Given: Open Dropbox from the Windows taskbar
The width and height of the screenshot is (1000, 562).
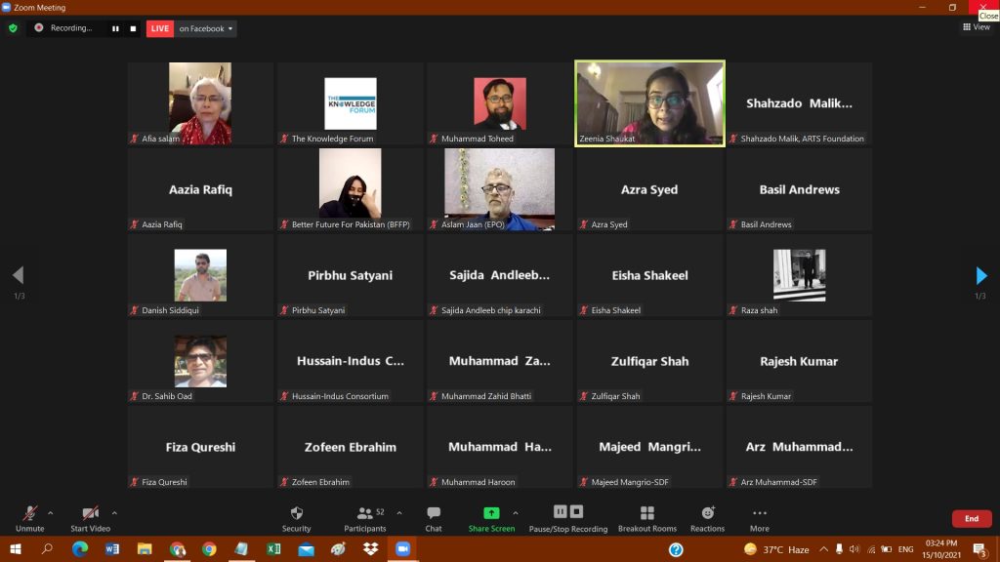Looking at the screenshot, I should [x=370, y=549].
